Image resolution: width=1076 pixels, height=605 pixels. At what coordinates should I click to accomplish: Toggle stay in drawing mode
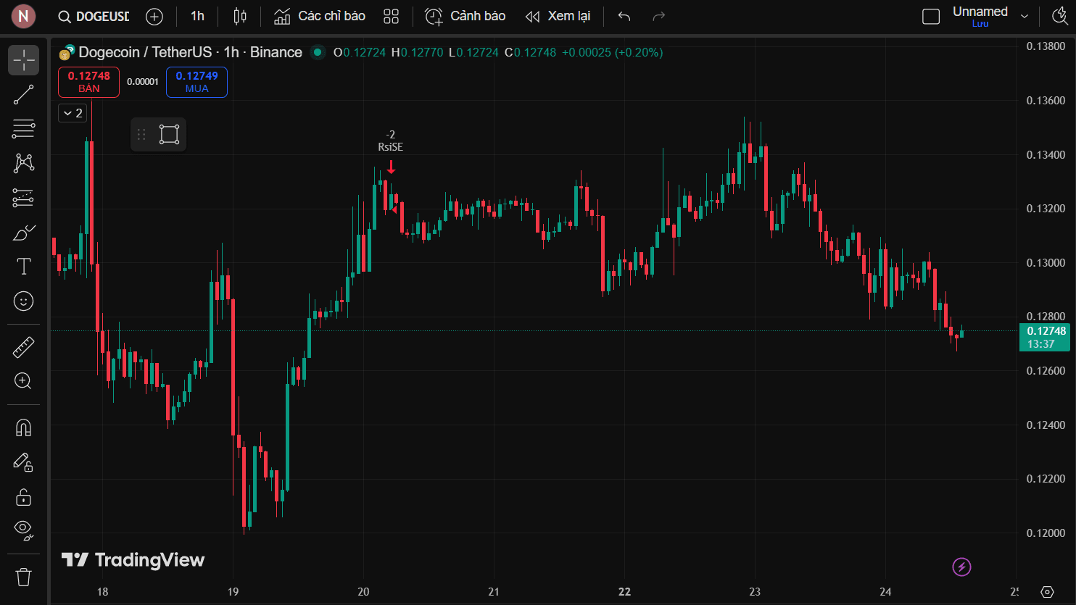tap(23, 462)
